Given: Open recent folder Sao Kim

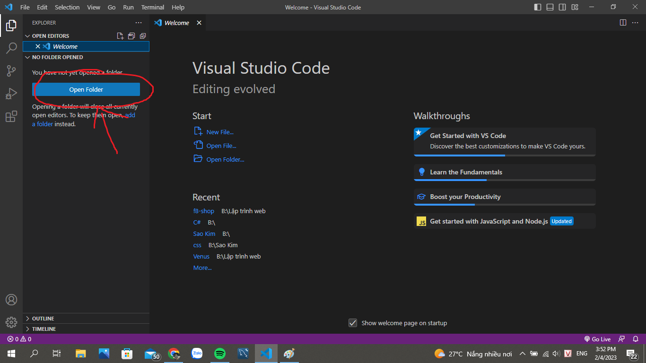Looking at the screenshot, I should coord(204,233).
